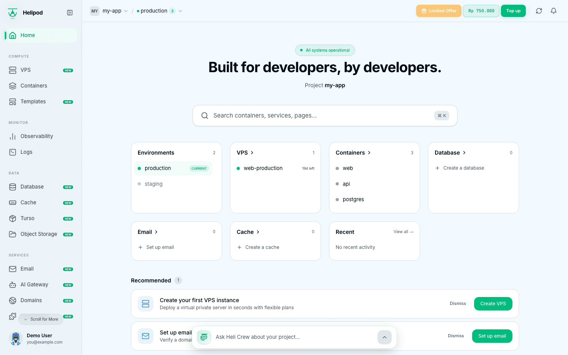Click Create VPS button

pyautogui.click(x=493, y=304)
